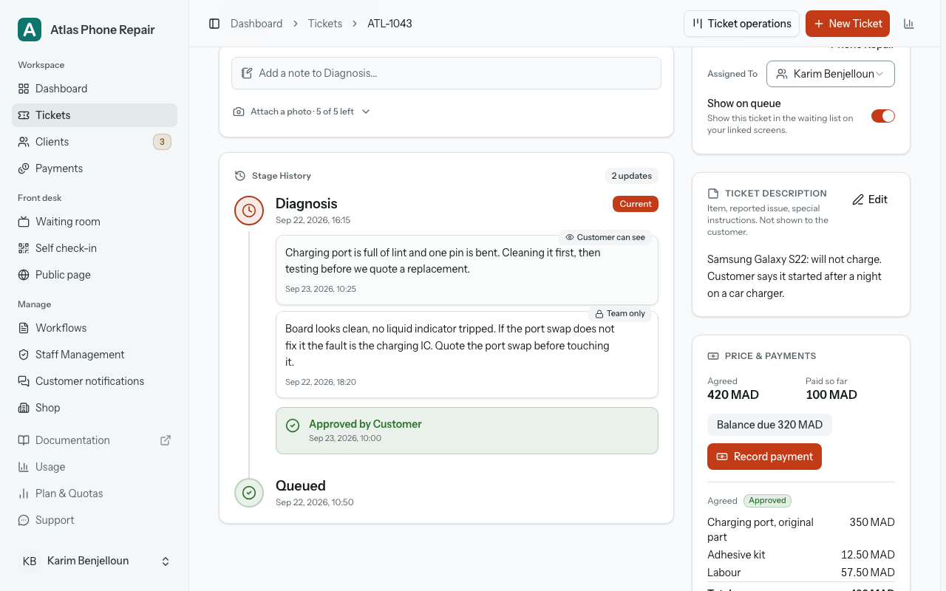The width and height of the screenshot is (946, 591).
Task: Click the note icon in the Diagnosis note field
Action: pos(247,73)
